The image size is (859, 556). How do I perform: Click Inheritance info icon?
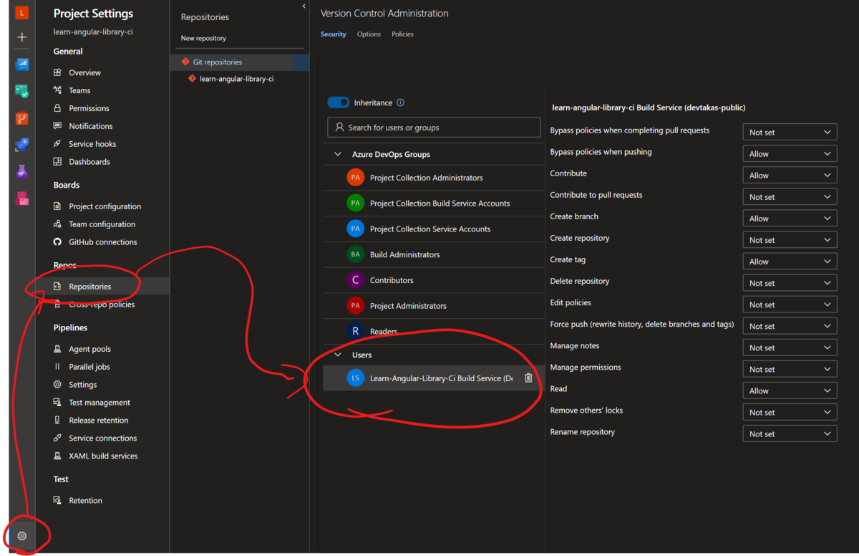[400, 102]
